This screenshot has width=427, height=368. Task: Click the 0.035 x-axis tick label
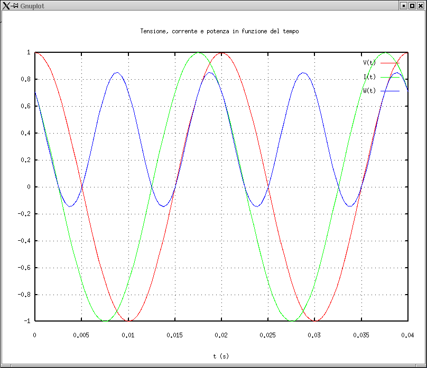coord(361,335)
